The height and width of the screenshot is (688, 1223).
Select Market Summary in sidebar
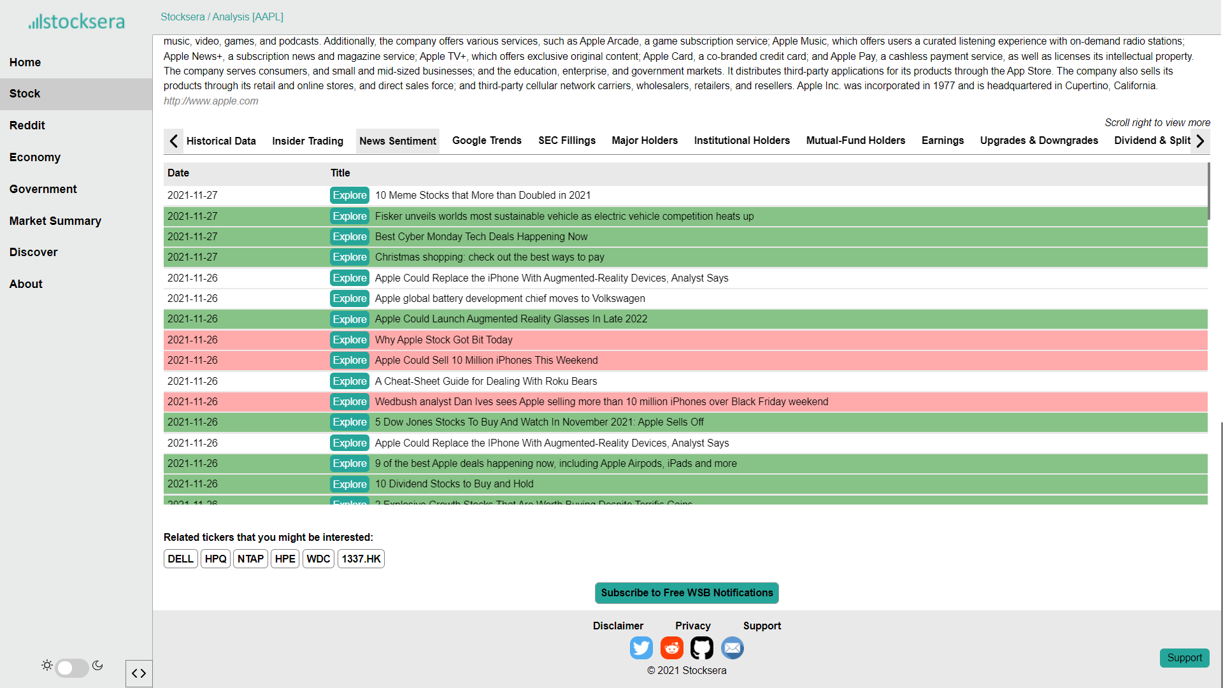click(x=55, y=221)
